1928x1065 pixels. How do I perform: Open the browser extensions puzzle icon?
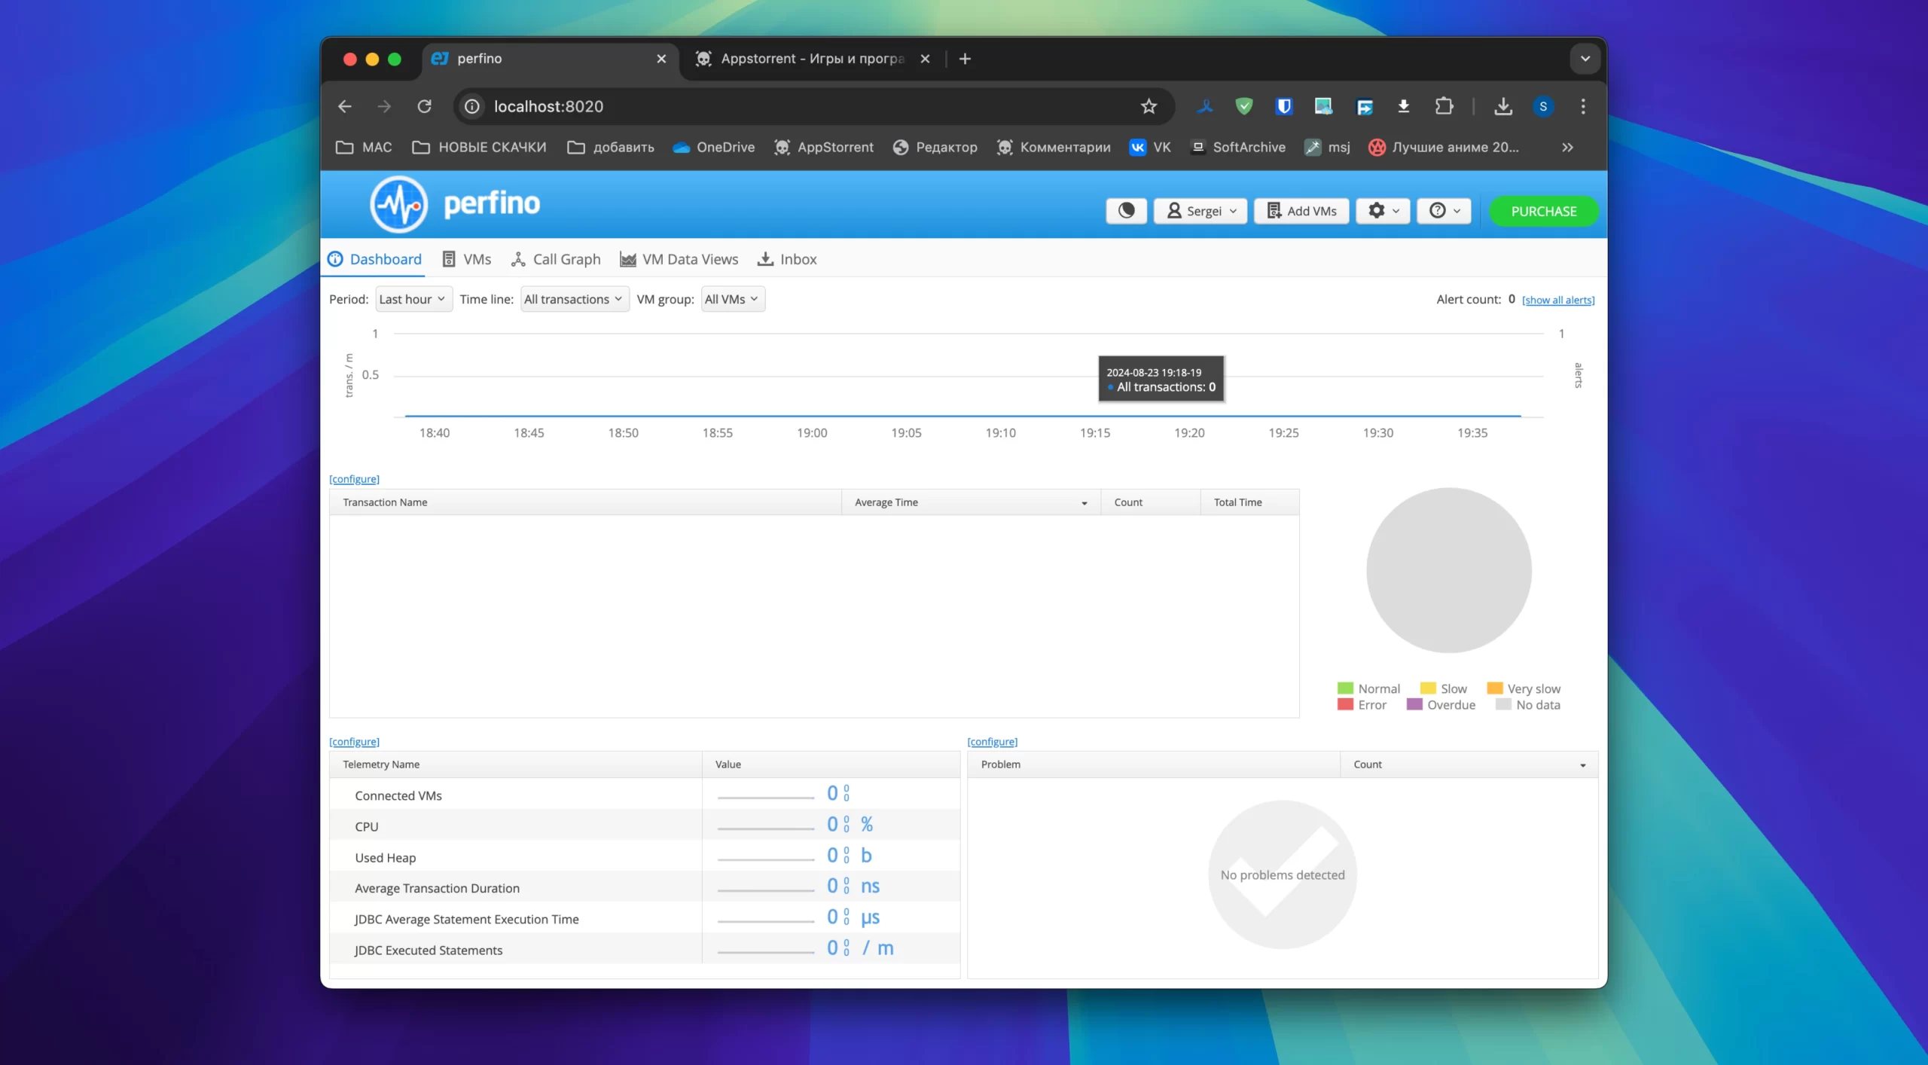point(1443,106)
